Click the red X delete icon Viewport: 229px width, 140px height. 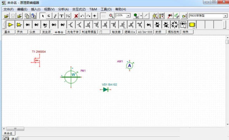tap(76, 16)
